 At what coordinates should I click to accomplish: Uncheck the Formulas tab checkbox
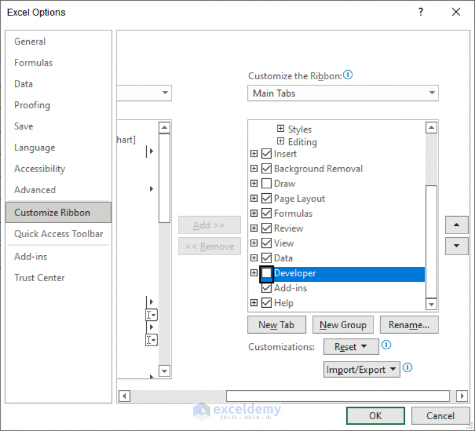tap(266, 213)
